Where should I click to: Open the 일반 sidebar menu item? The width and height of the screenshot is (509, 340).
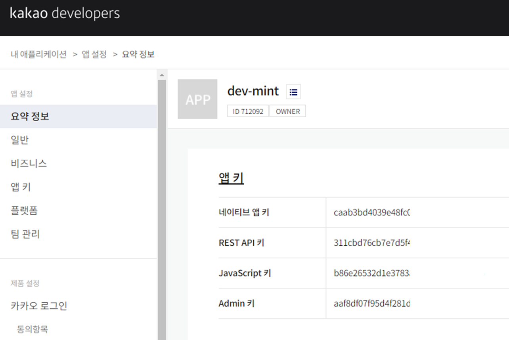pyautogui.click(x=78, y=140)
